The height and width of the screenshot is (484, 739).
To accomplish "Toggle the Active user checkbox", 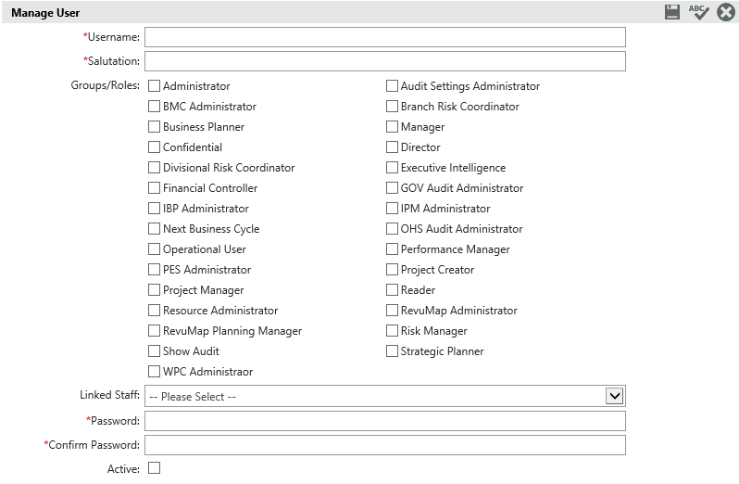I will (x=155, y=468).
